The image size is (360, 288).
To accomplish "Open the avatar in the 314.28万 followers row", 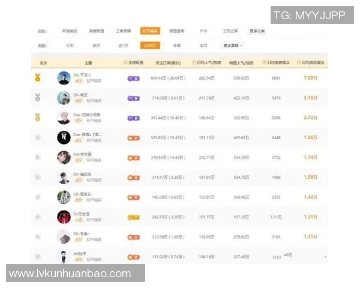I will 64,98.
